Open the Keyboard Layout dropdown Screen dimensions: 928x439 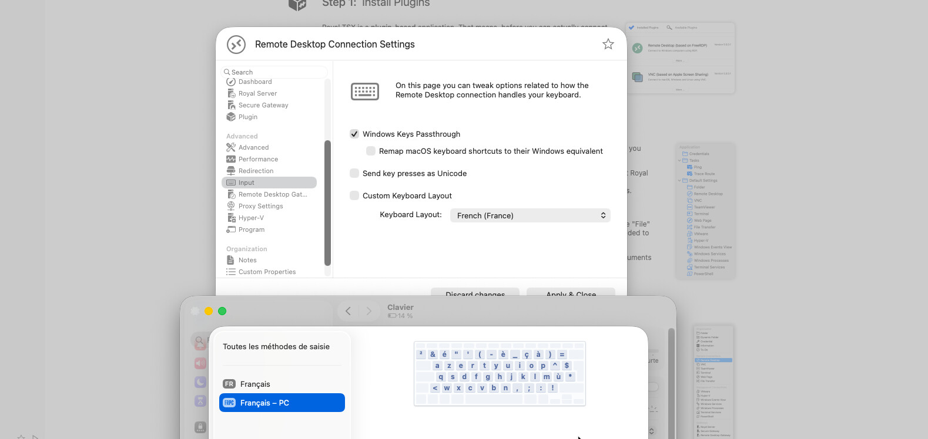[530, 215]
